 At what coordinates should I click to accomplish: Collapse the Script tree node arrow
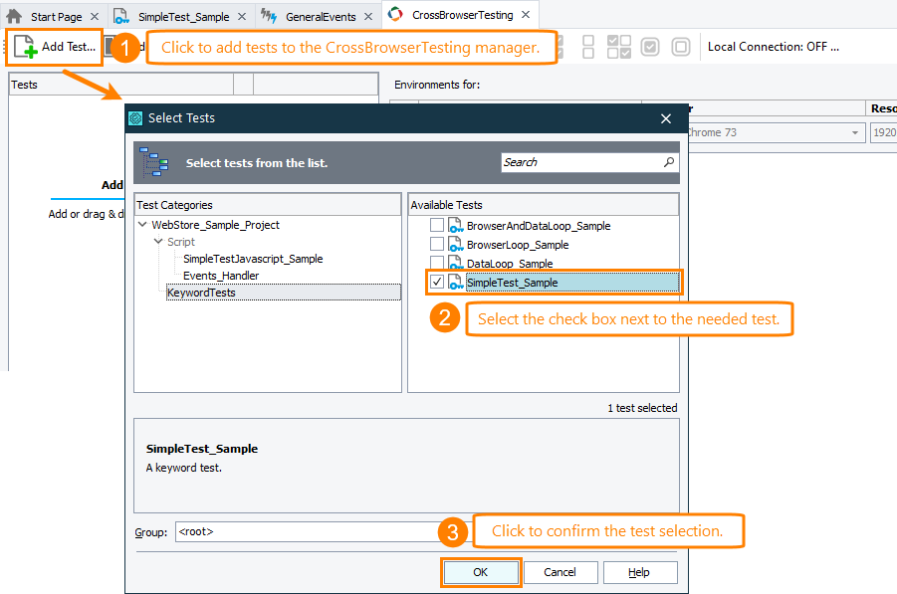(158, 241)
